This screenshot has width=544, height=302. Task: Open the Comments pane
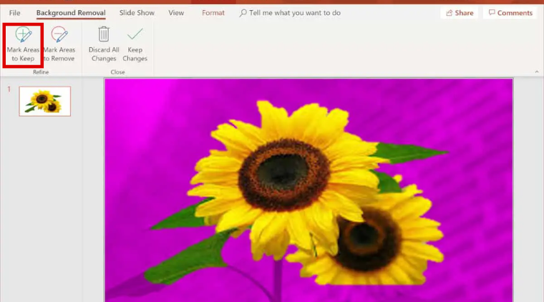[x=510, y=13]
